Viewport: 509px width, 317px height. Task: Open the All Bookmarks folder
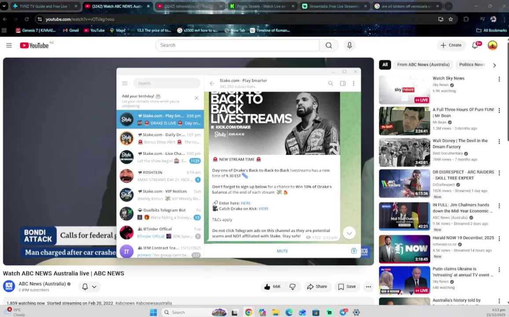(491, 30)
